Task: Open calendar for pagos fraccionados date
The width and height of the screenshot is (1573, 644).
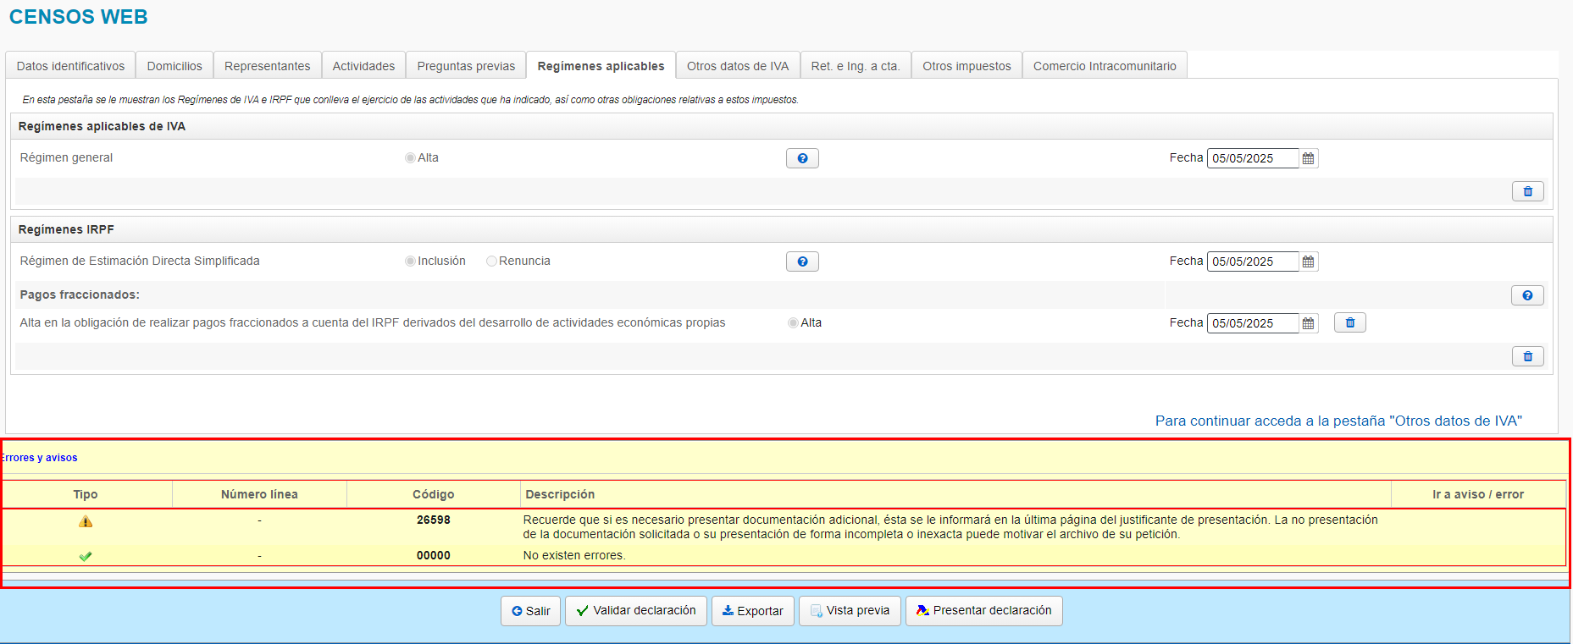Action: pos(1308,323)
